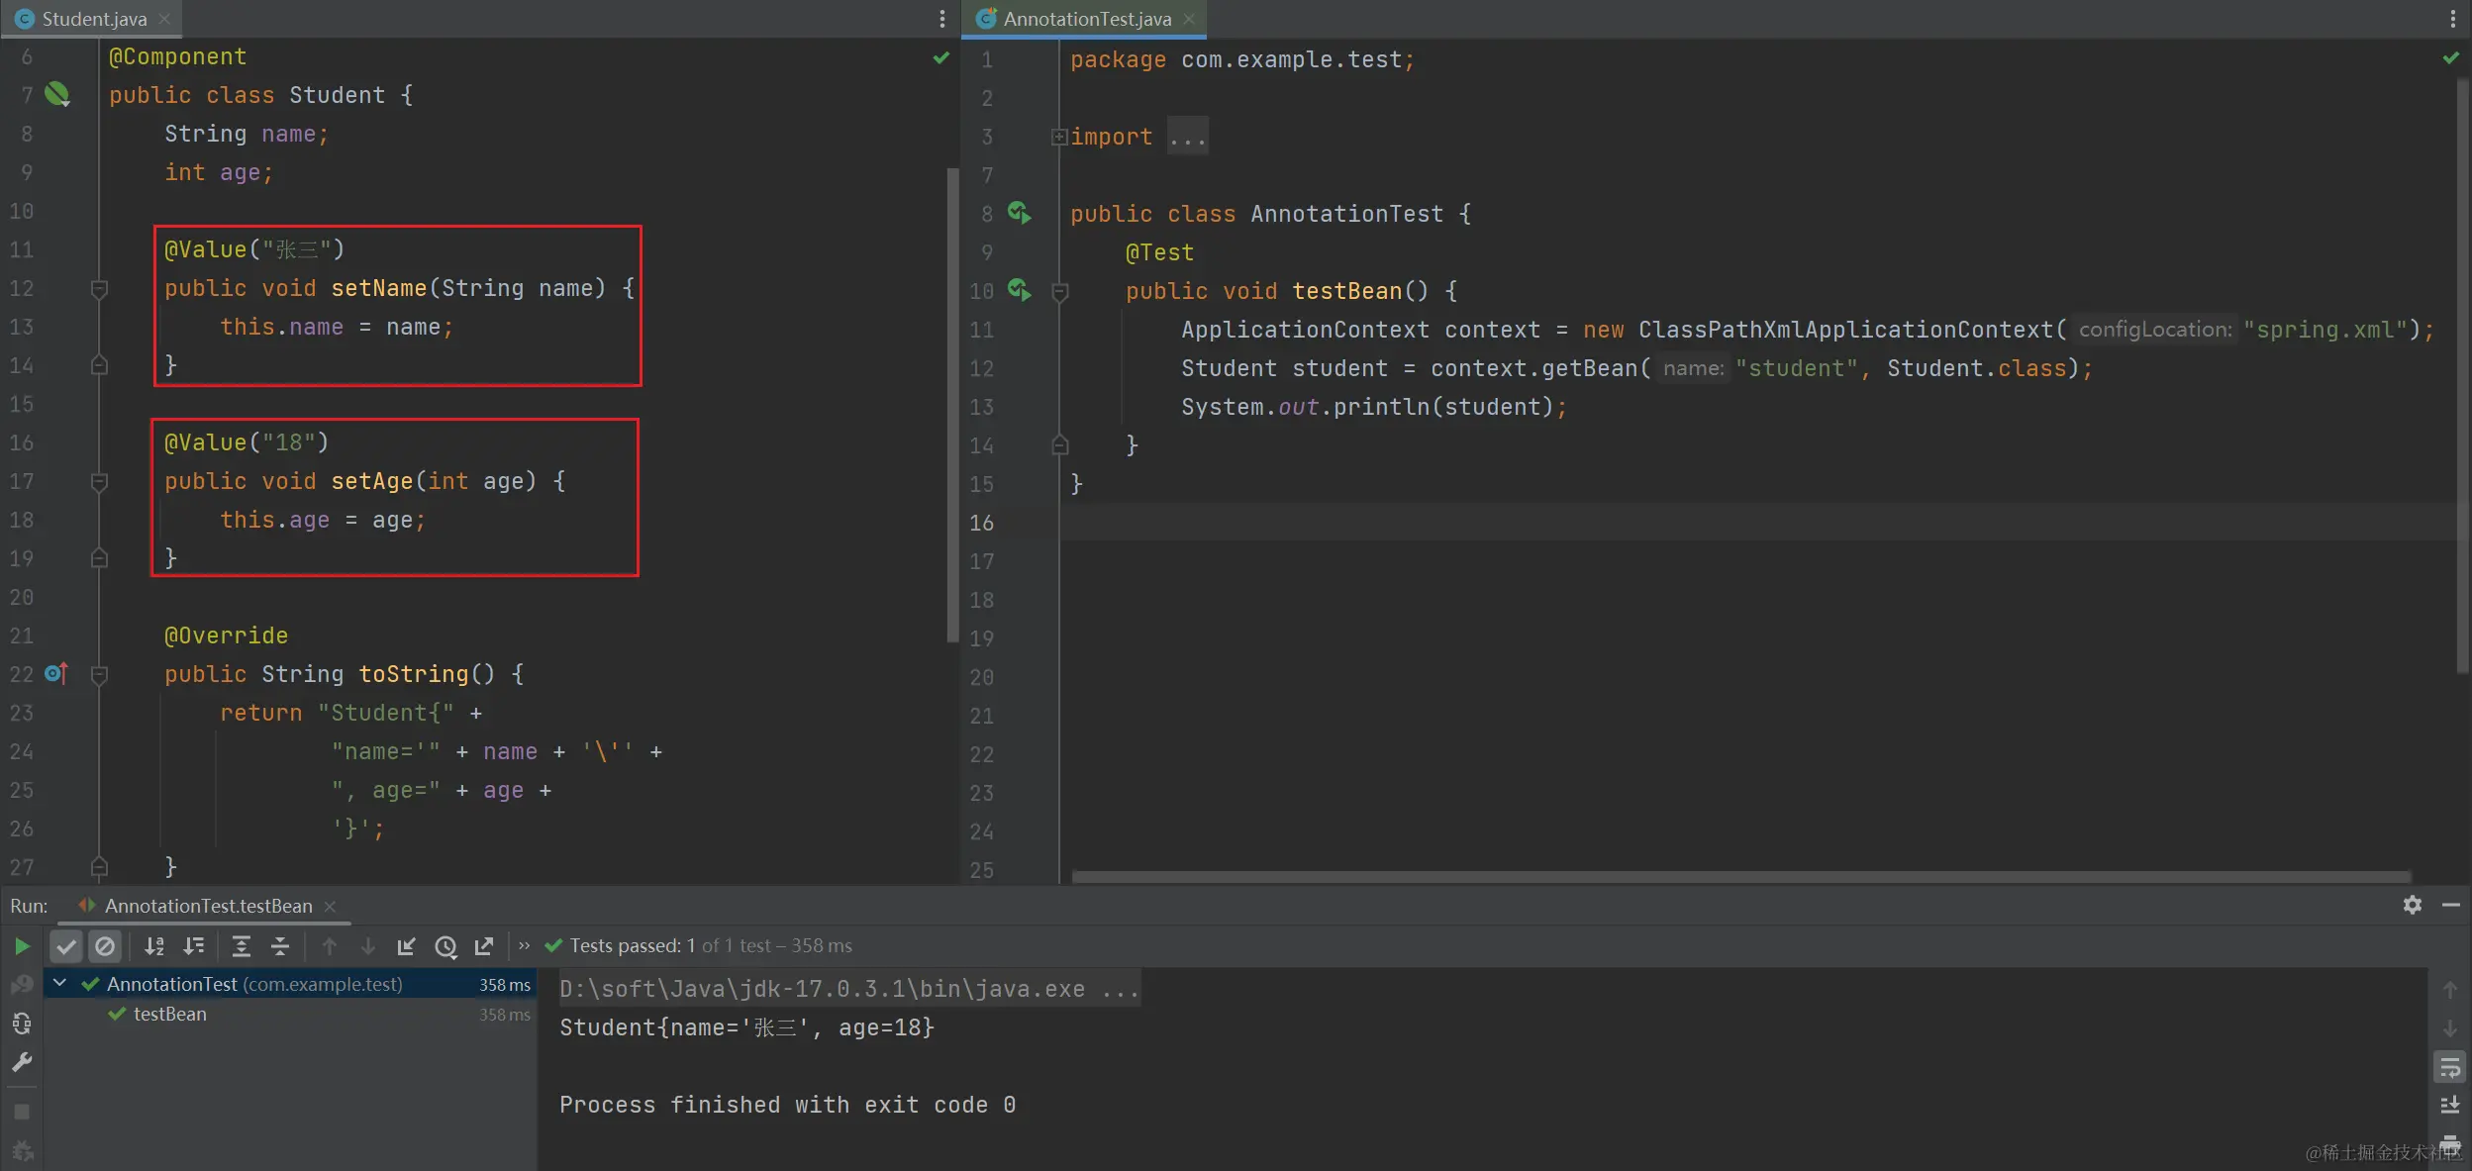Screen dimensions: 2472x1171
Task: Rerun the test with the green play button
Action: click(x=21, y=946)
